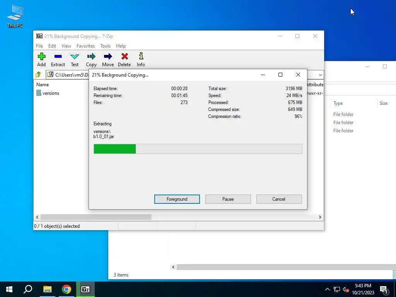Click the first "File folder" entry in Explorer
The image size is (396, 297).
343,114
